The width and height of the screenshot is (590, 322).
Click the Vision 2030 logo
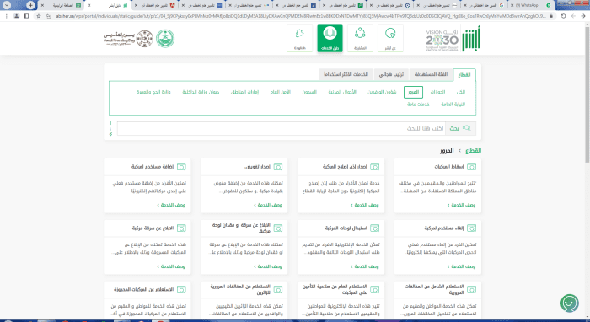pyautogui.click(x=442, y=40)
